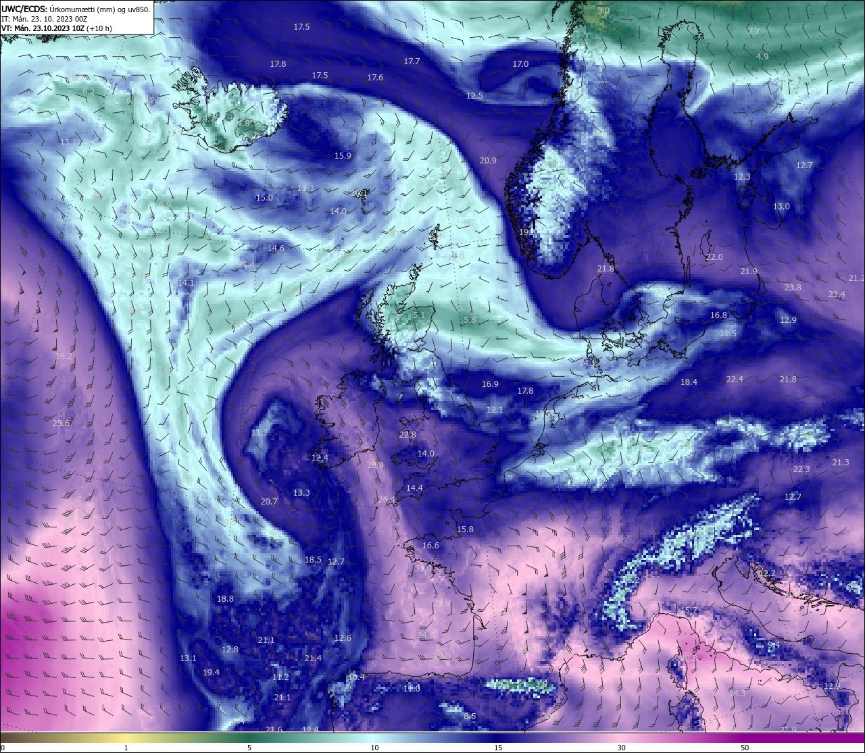865x753 pixels.
Task: Click the map value 12.5
Action: (474, 96)
